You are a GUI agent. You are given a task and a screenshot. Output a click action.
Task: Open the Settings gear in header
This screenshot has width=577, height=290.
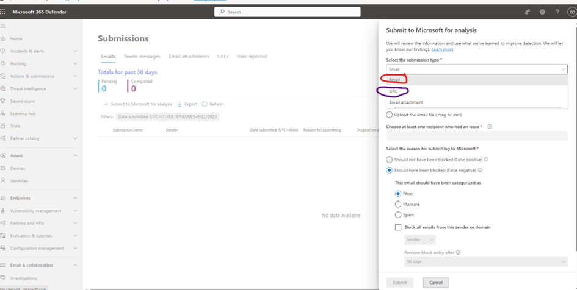542,12
